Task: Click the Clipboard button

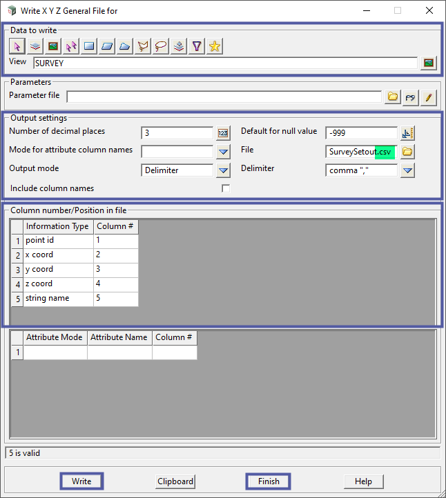Action: tap(175, 481)
